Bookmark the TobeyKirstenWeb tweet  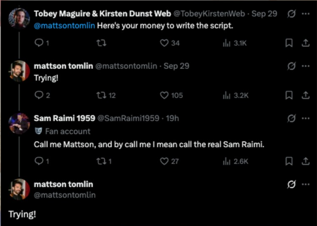(289, 43)
